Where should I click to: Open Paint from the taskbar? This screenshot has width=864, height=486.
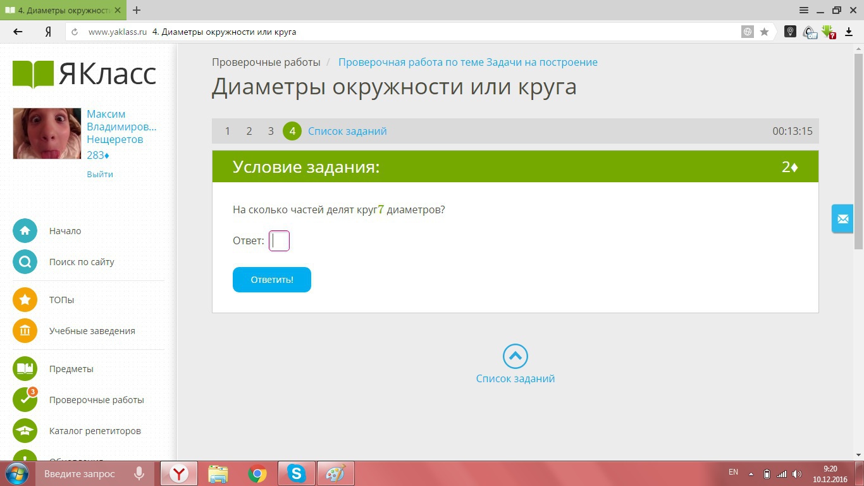(336, 473)
